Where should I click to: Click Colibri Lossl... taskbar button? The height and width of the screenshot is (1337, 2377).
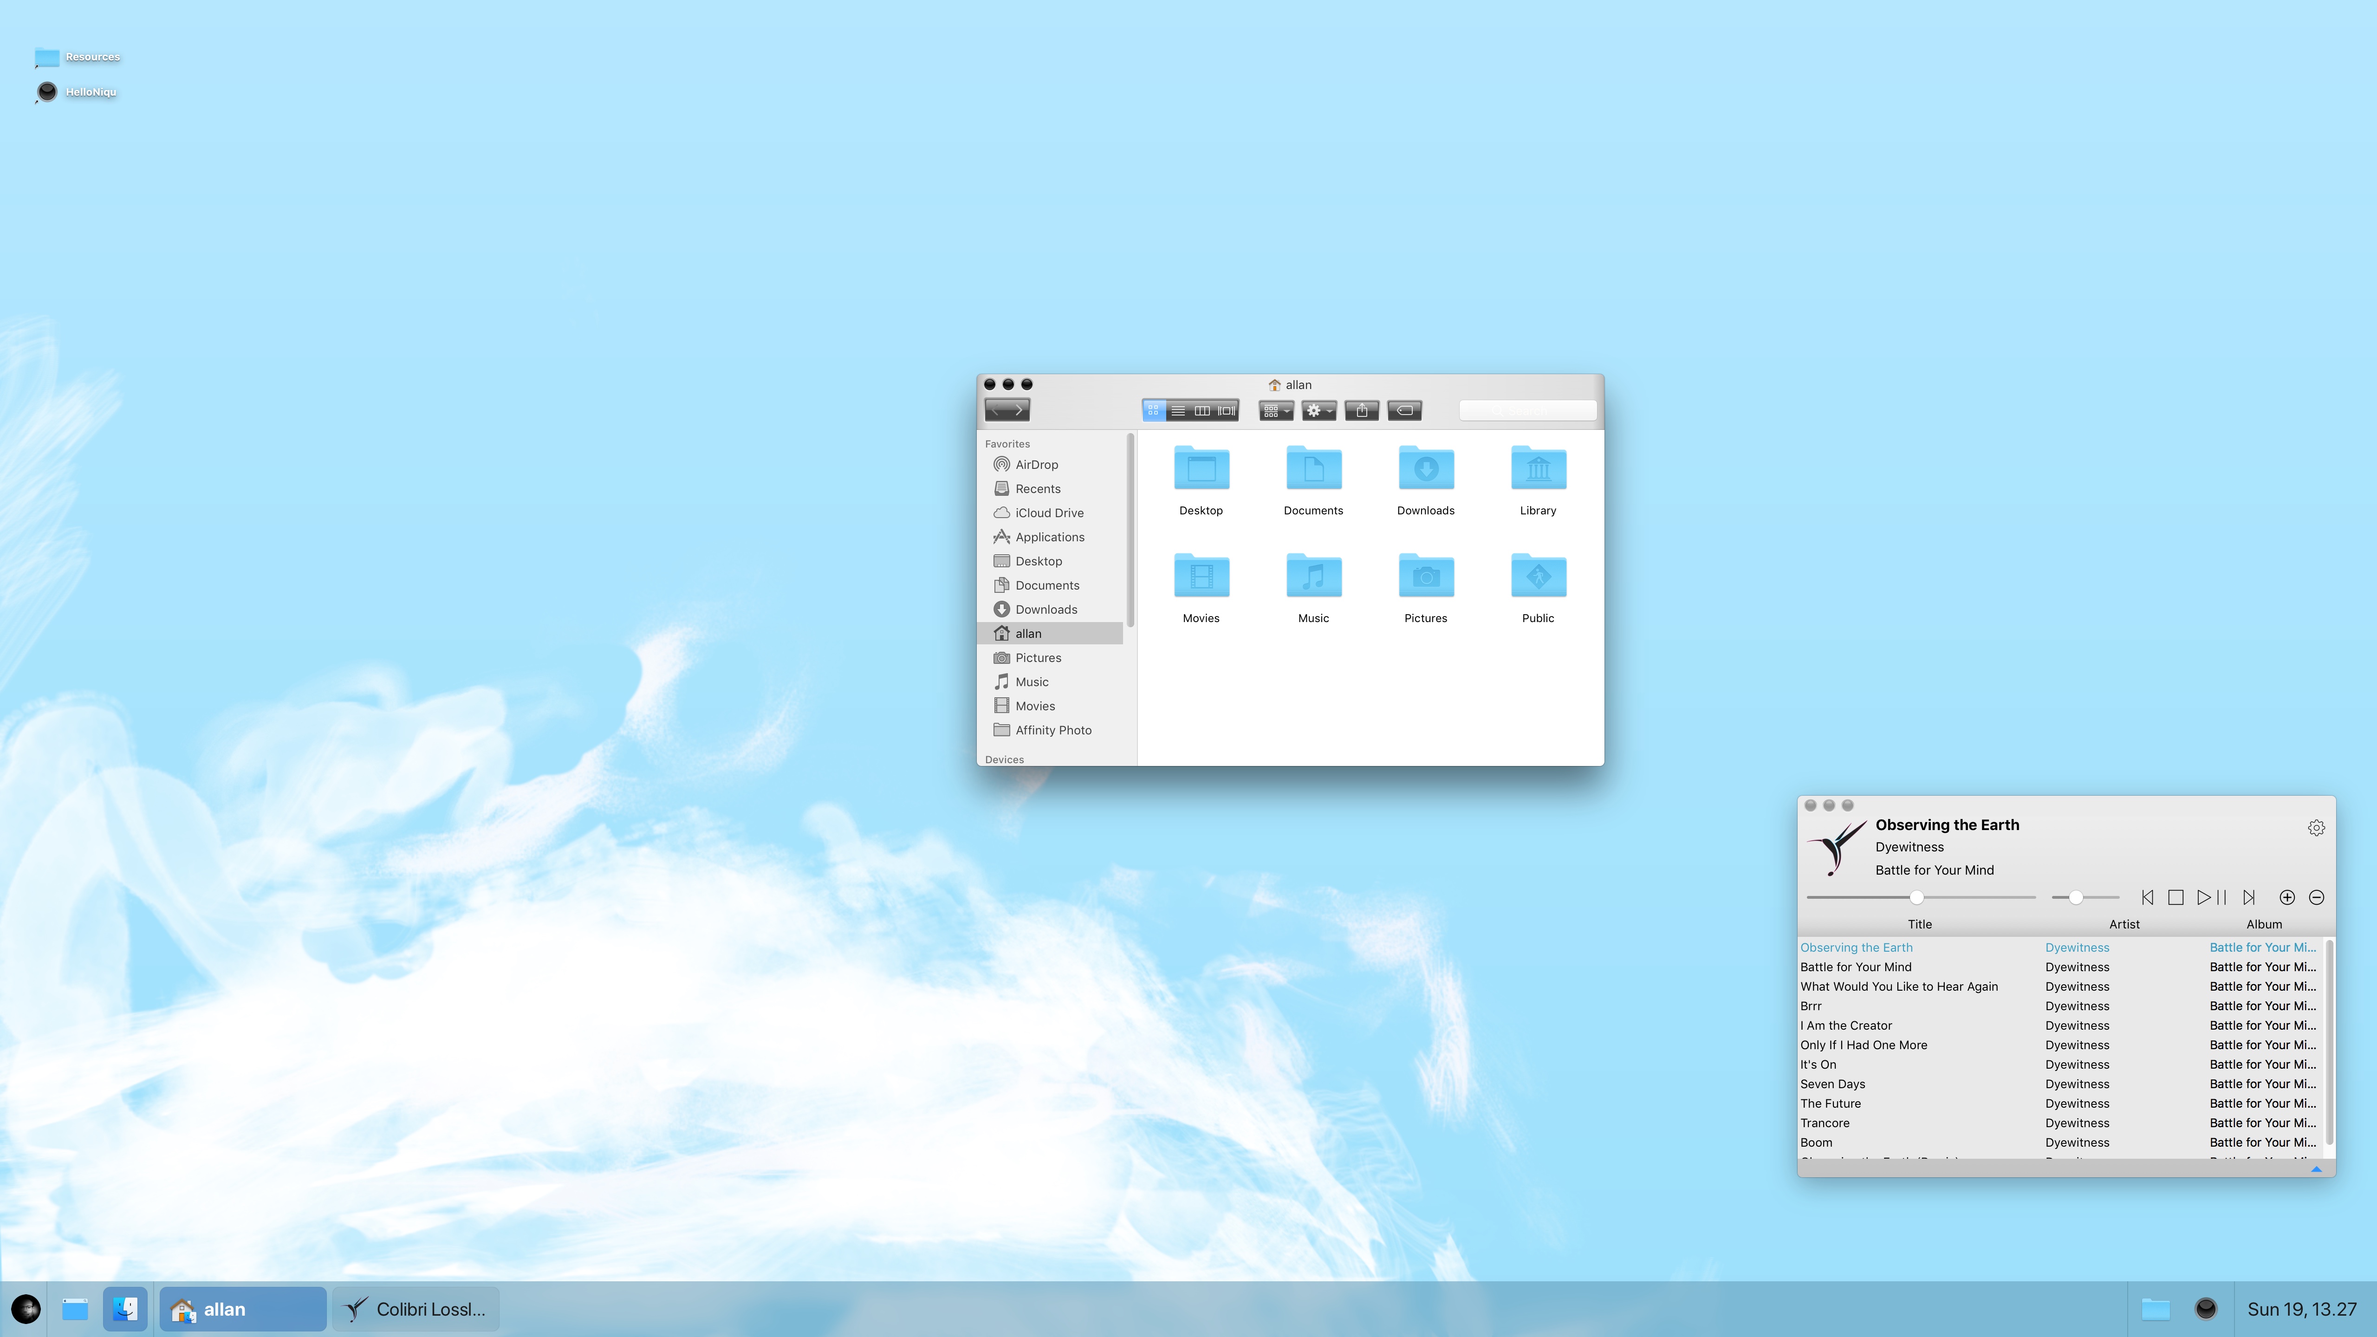(415, 1308)
